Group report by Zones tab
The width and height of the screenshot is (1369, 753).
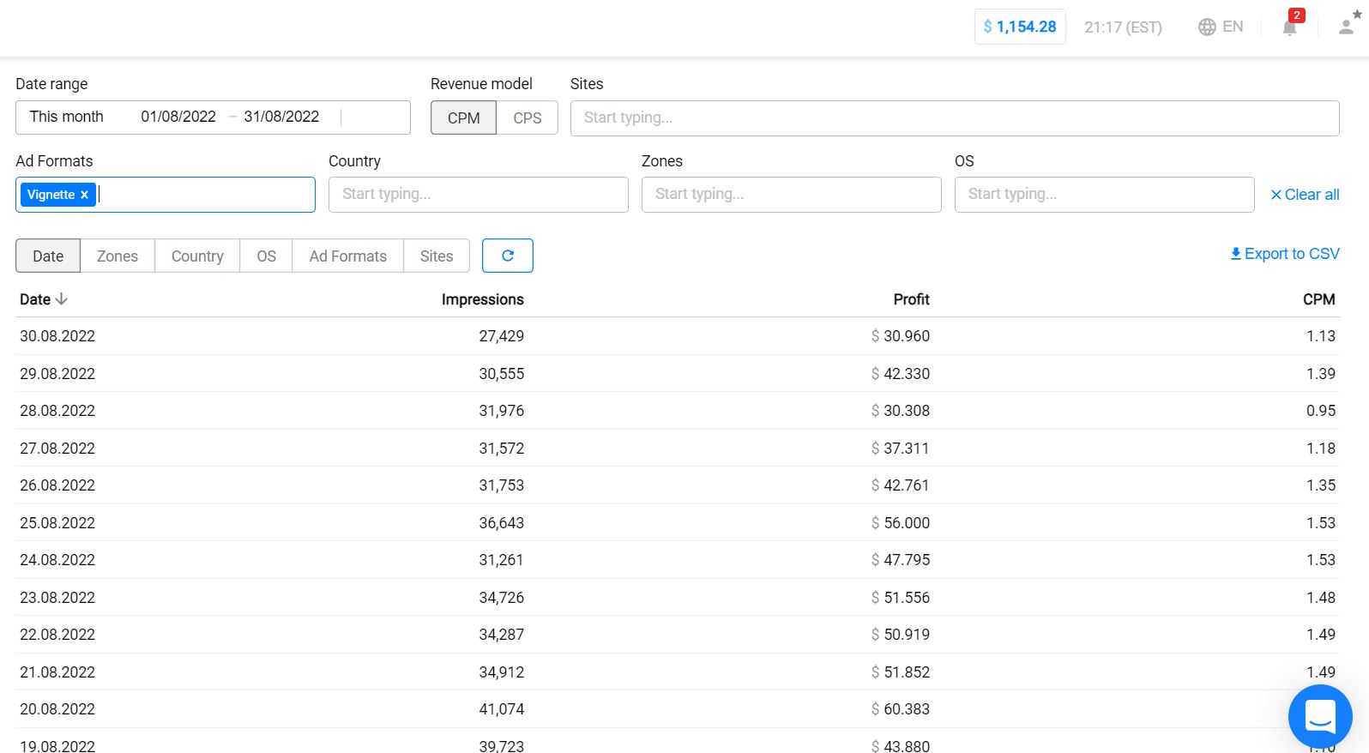coord(118,256)
